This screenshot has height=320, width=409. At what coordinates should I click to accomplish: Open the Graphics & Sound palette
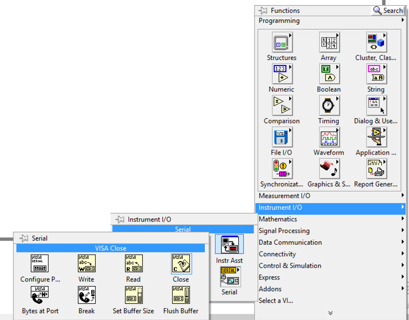point(329,169)
